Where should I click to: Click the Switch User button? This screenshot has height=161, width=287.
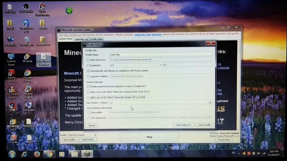tap(224, 140)
